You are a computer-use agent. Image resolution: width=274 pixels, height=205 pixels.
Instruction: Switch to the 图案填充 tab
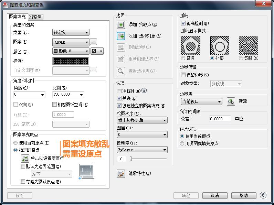(x=17, y=17)
